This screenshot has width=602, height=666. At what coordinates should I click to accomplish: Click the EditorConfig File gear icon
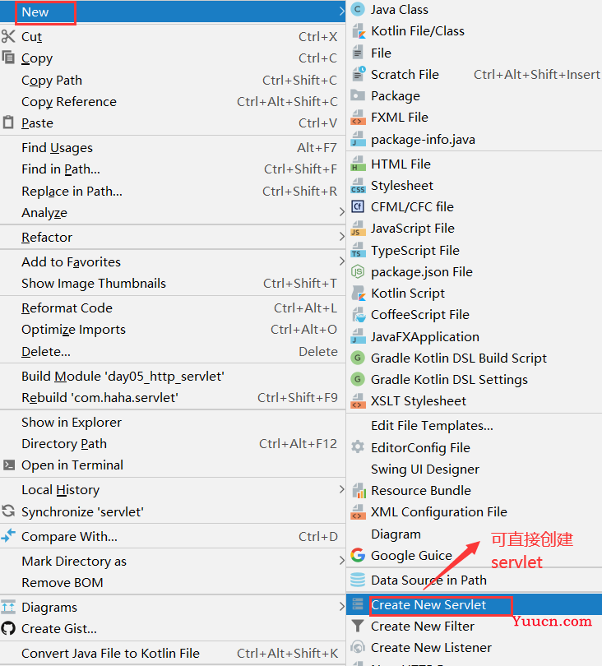pyautogui.click(x=358, y=446)
